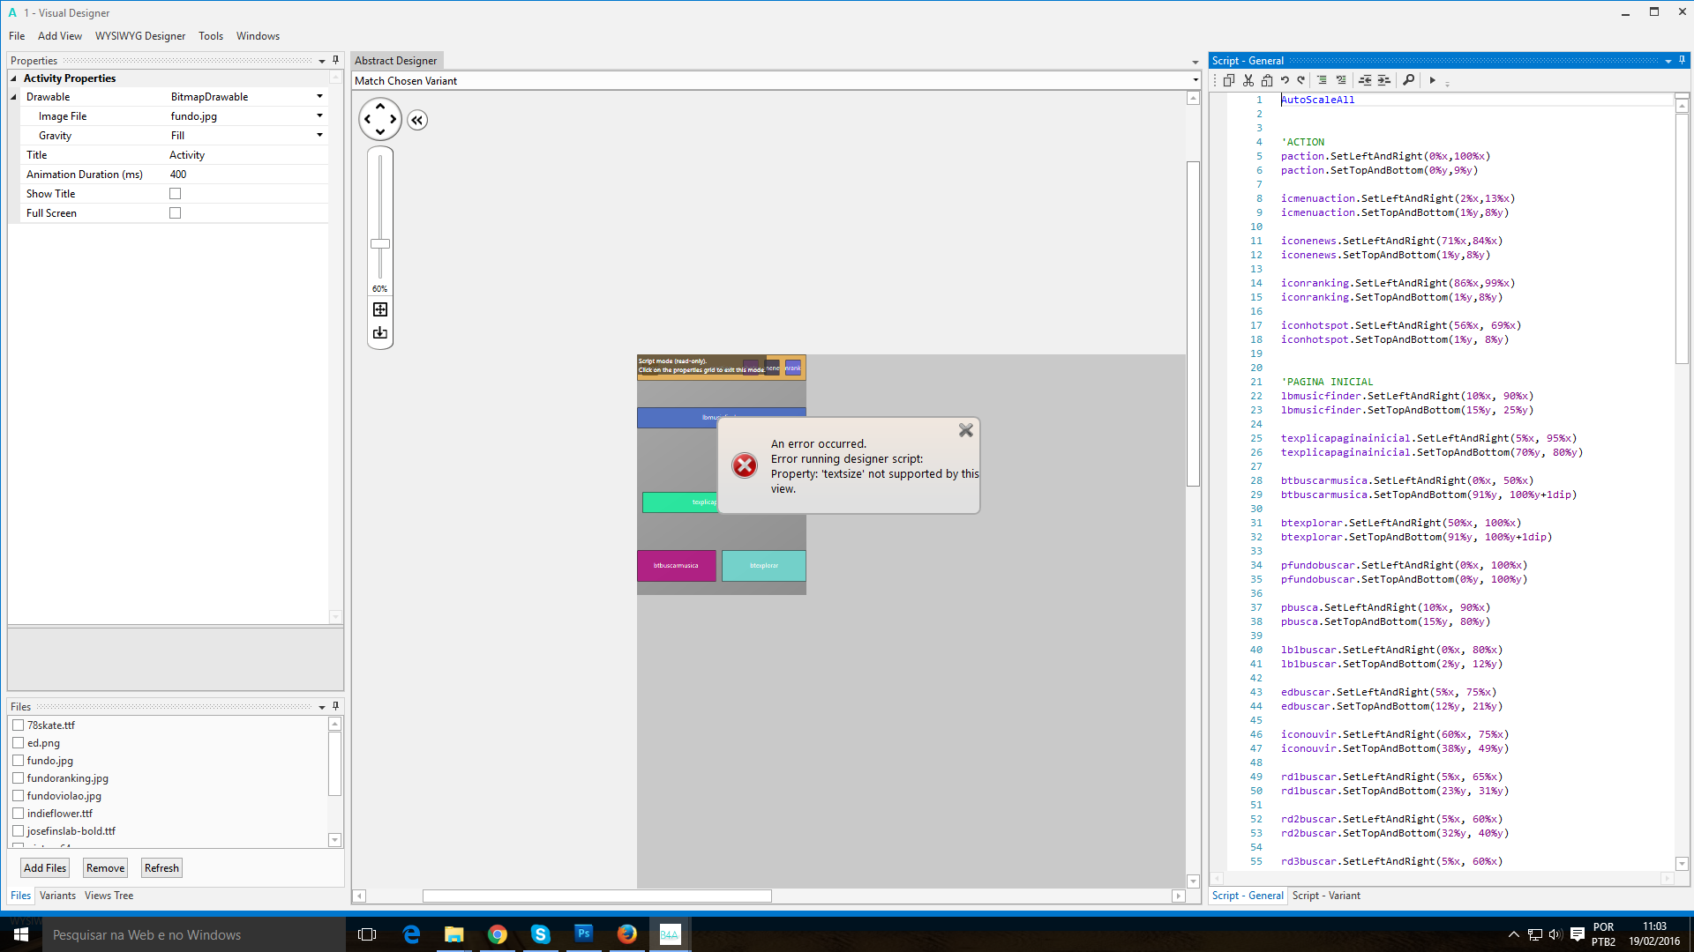
Task: Click the comment block icon
Action: (1322, 80)
